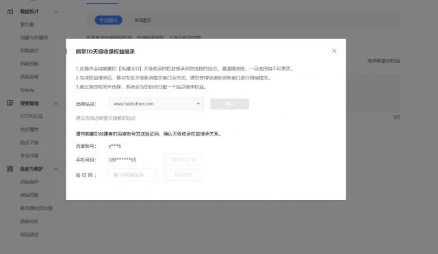Viewport: 438px width, 254px height.
Task: Open 链接分析 in the sidebar
Action: [x=29, y=221]
